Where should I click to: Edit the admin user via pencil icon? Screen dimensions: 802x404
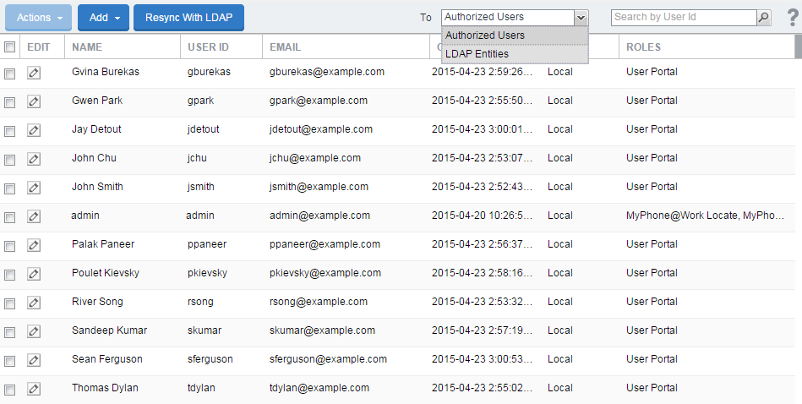[34, 216]
